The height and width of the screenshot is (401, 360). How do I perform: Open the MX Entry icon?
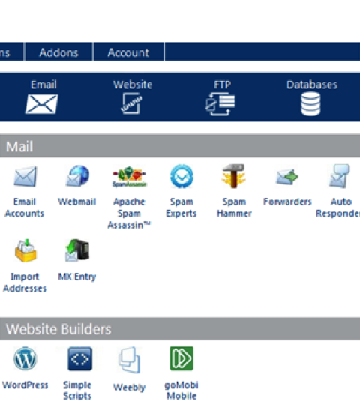coord(77,250)
